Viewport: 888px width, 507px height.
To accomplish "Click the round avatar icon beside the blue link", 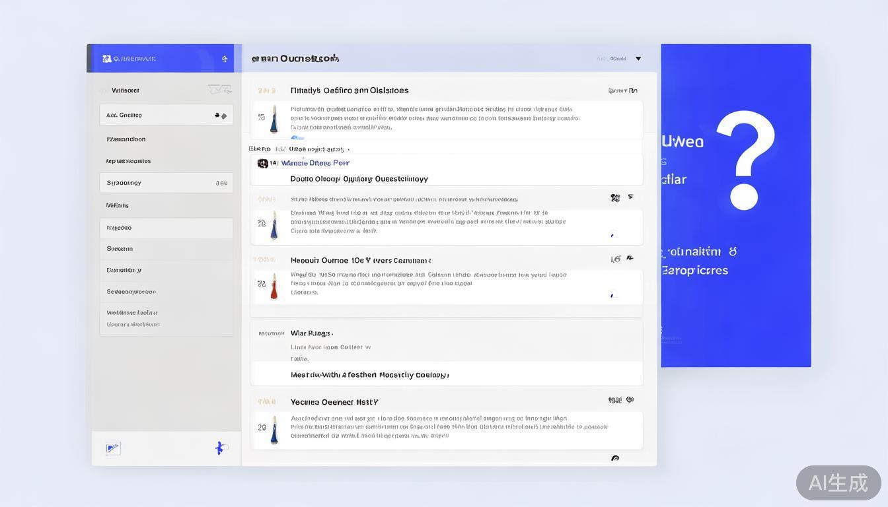I will point(262,163).
